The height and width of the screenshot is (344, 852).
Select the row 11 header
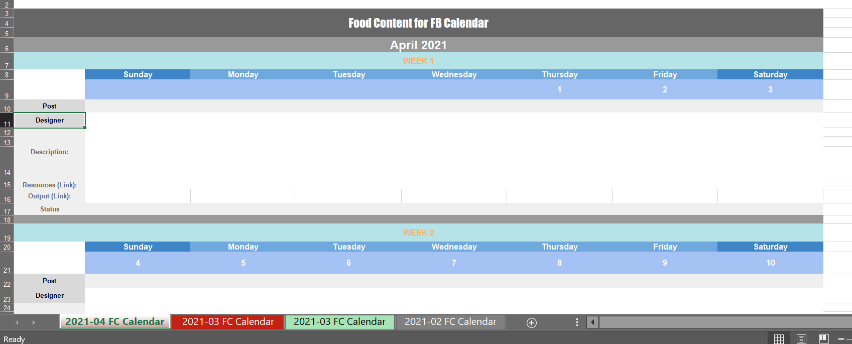pos(7,121)
